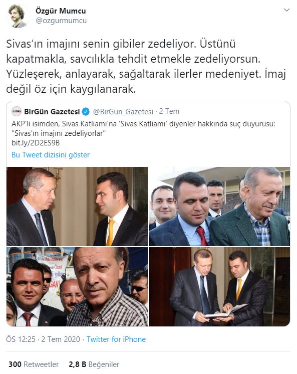Open Özgür Mumcu's profile avatar
Viewport: 297px width, 374px height.
(18, 16)
